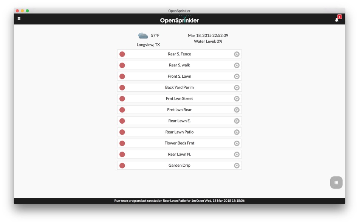
Task: Open settings gear for Garden Drip
Action: click(237, 166)
